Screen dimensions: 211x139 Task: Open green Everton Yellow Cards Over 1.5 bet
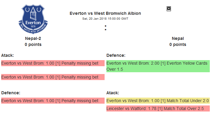click(158, 66)
